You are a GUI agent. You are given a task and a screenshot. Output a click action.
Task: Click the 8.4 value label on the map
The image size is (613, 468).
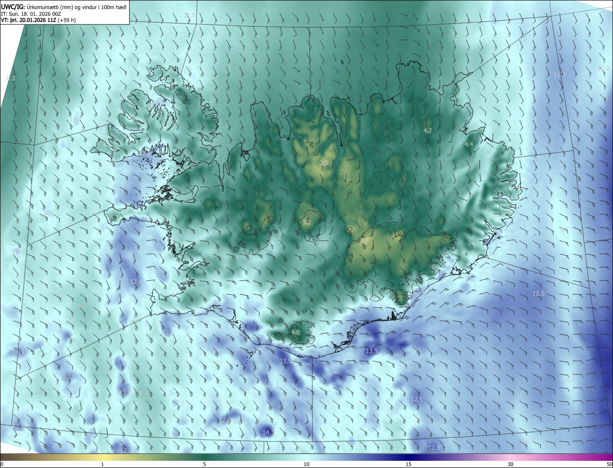point(323,245)
